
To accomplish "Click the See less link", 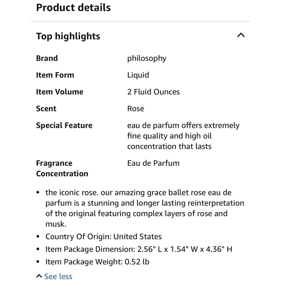I will point(58,276).
